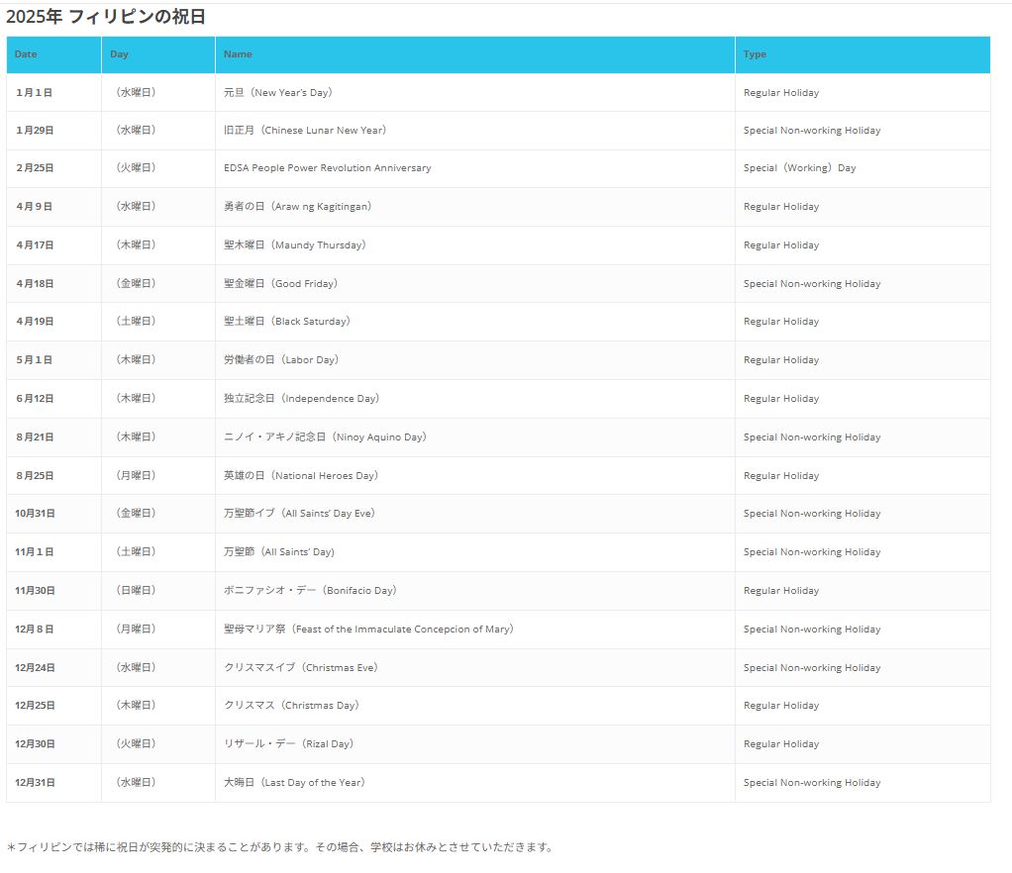Click Special Non-working Holiday in the Christmas Eve row
The image size is (1012, 873).
(812, 667)
